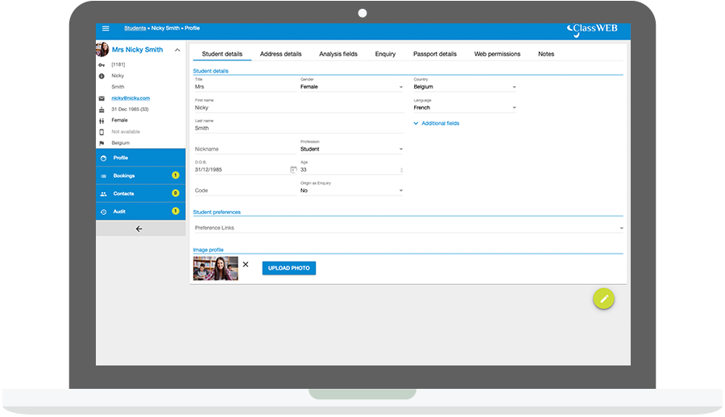Remove the profile photo with the X
The height and width of the screenshot is (417, 725).
coord(246,264)
